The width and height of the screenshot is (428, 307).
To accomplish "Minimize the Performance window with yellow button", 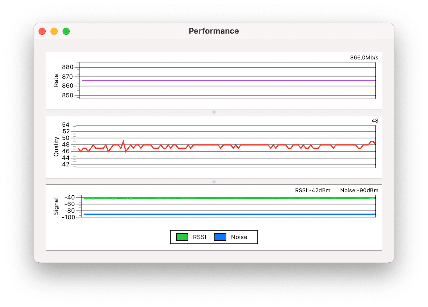I will pos(54,31).
